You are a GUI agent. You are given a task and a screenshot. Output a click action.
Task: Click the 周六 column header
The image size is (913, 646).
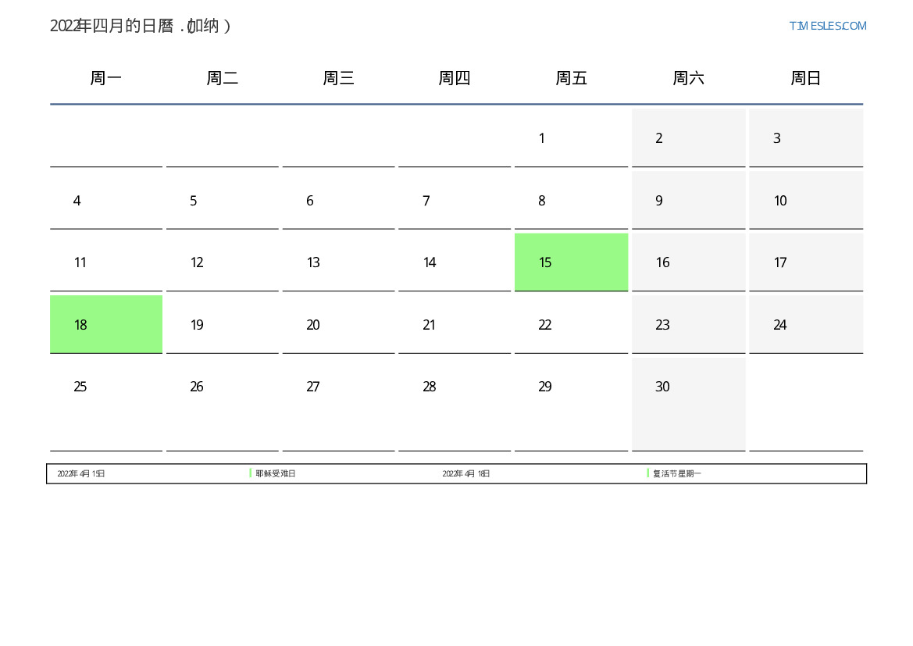[x=688, y=78]
